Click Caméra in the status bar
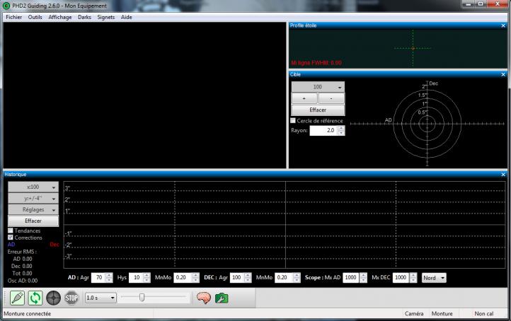Viewport: 511px width, 321px height. pos(414,314)
